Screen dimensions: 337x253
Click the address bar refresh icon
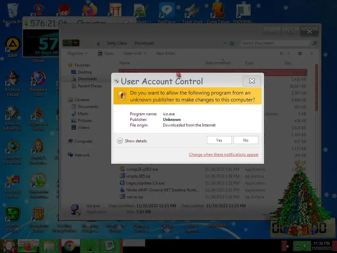coord(232,43)
